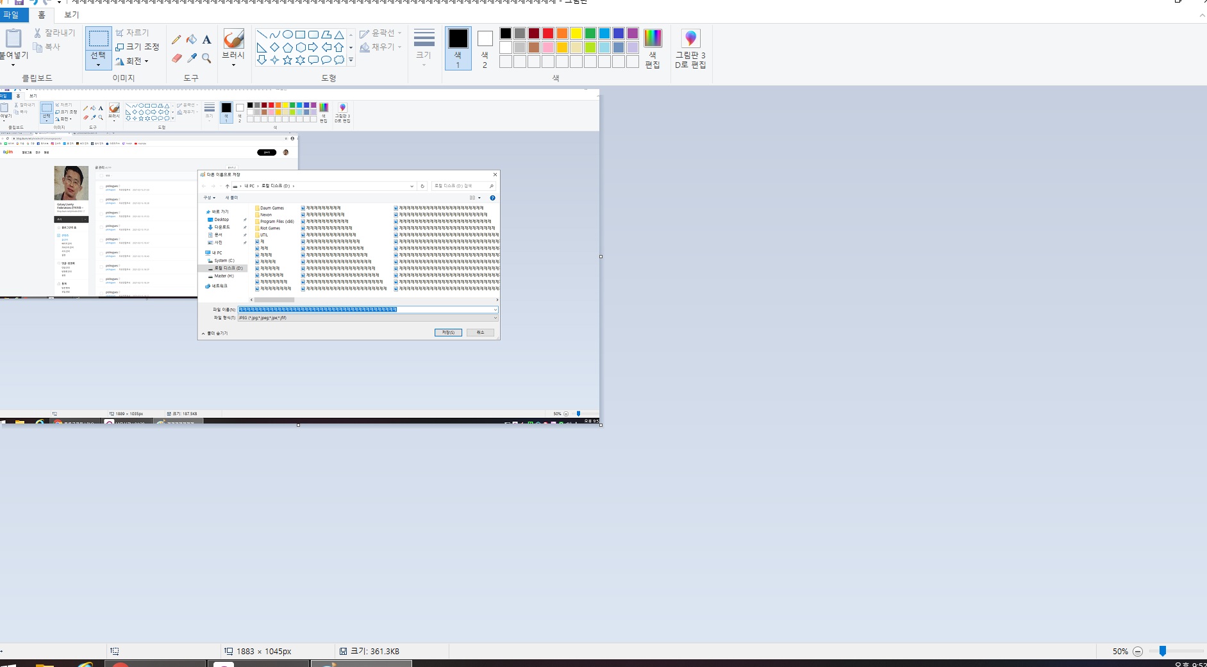Select the Text tool (A)
Image resolution: width=1207 pixels, height=667 pixels.
[x=206, y=40]
